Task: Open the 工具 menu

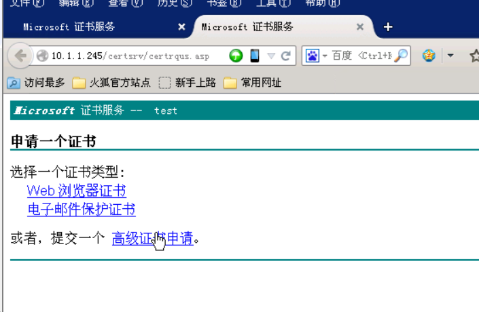Action: coord(273,3)
